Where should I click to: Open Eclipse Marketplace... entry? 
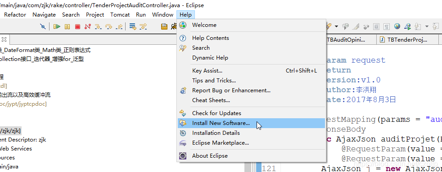point(252,143)
